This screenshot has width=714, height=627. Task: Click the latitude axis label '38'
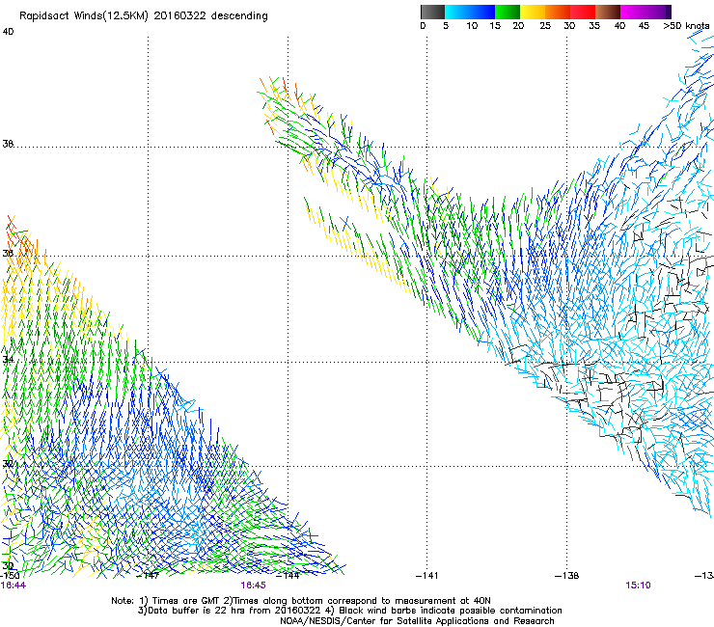tap(8, 144)
